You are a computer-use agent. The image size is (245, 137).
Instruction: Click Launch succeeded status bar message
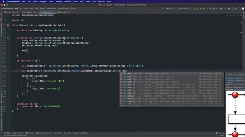pos(15,135)
